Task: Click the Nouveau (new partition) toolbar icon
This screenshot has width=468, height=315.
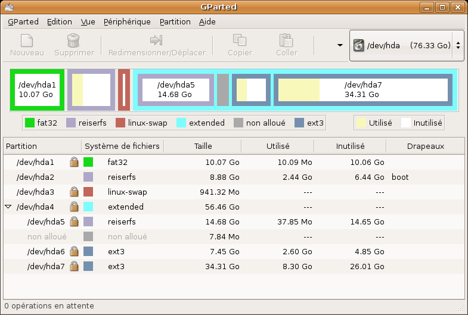Action: click(27, 40)
